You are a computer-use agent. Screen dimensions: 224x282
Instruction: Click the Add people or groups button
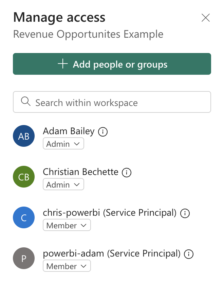pos(112,64)
